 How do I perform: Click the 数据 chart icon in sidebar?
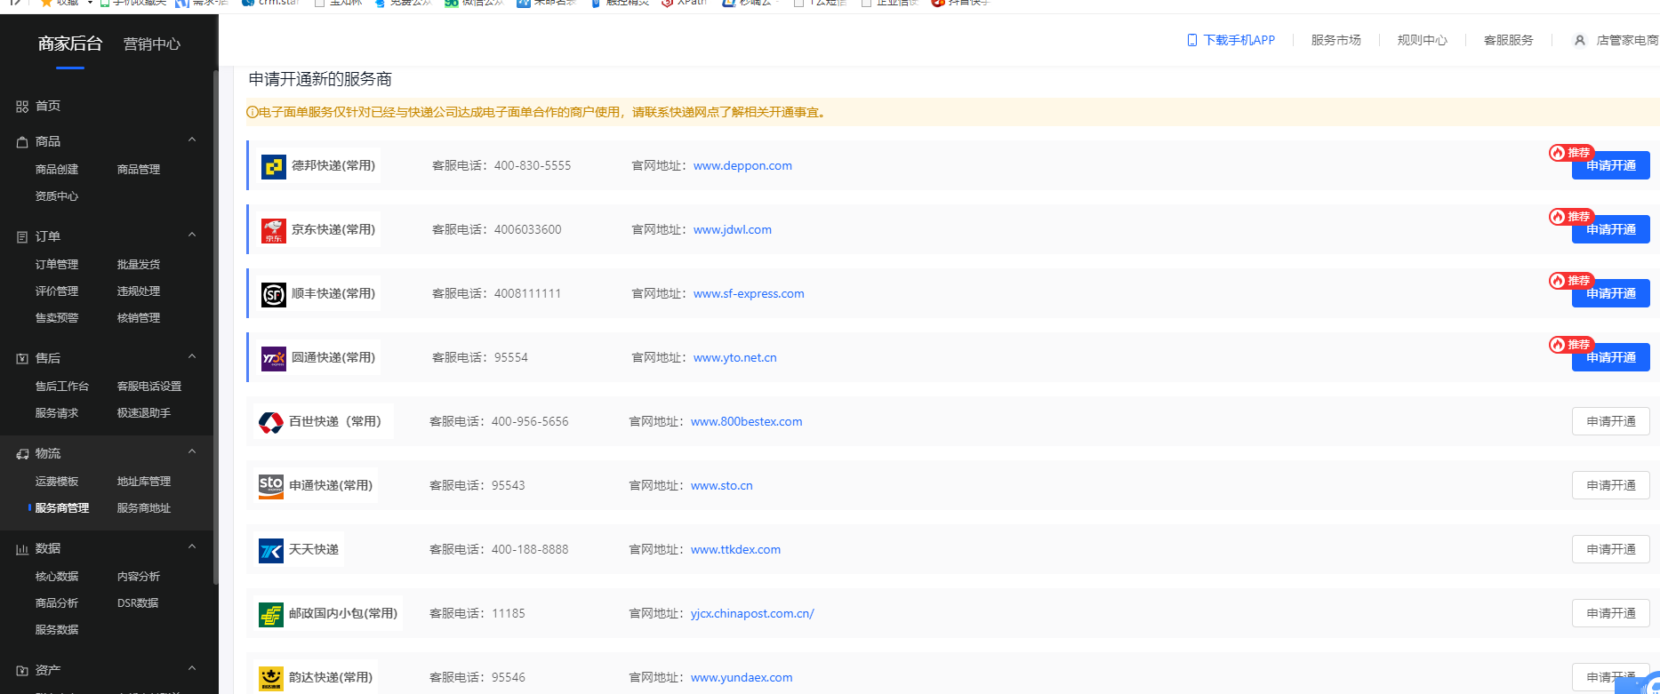point(22,549)
